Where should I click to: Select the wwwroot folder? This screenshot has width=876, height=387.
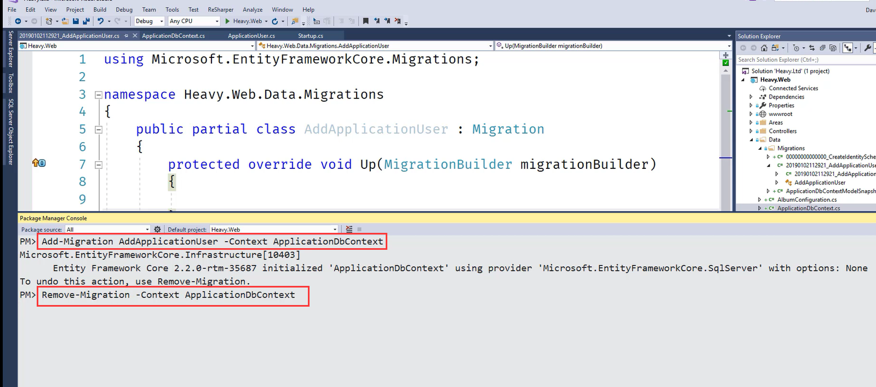point(781,114)
